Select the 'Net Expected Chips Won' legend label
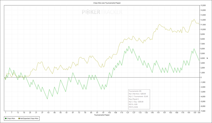The height and width of the screenshot is (123, 212). click(29, 118)
